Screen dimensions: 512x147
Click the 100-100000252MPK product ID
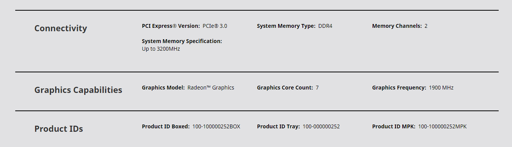click(442, 126)
